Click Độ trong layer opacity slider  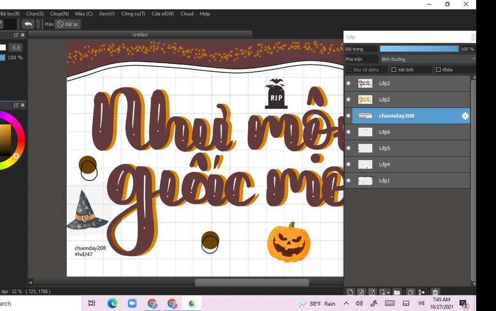coord(419,49)
